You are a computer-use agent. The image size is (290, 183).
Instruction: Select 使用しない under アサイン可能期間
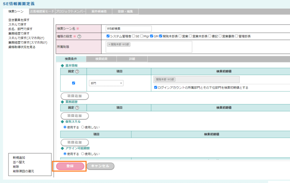pos(83,153)
